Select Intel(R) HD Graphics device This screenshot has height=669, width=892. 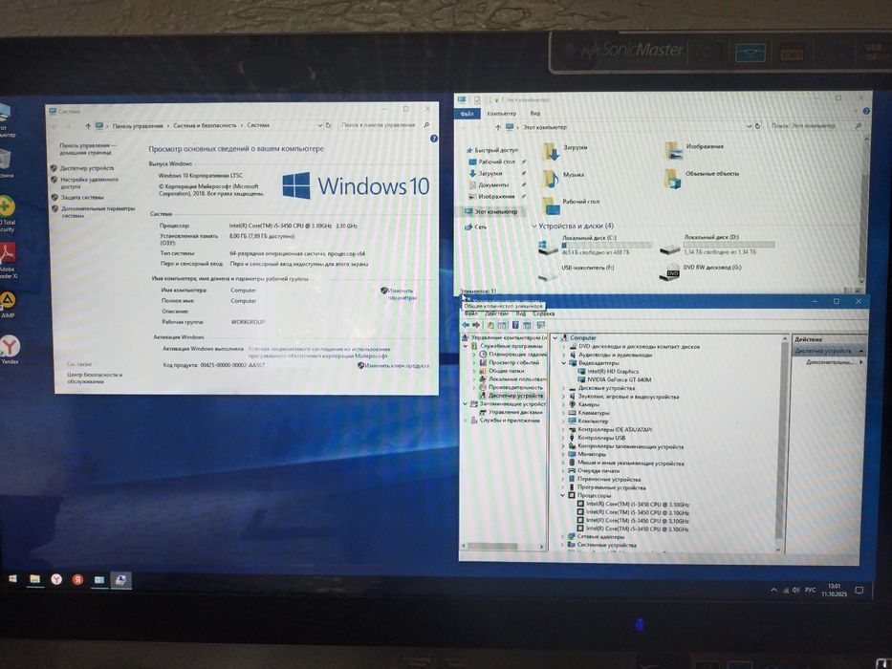(607, 371)
